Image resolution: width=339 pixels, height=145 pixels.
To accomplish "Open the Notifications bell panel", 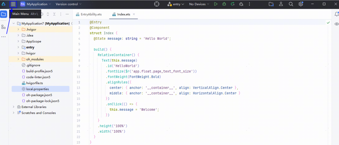I will (336, 14).
